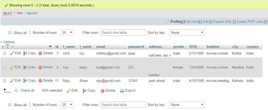Sort by the DOB column header
268x110 pixels.
click(x=193, y=47)
